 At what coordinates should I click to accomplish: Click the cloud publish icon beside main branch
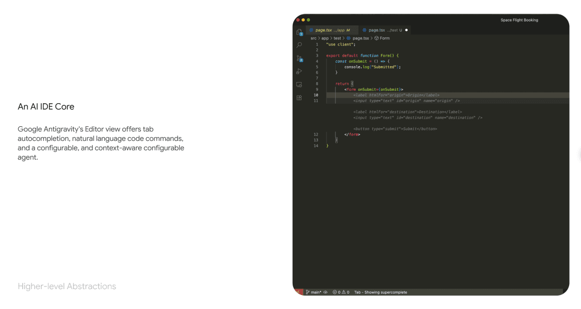[325, 292]
